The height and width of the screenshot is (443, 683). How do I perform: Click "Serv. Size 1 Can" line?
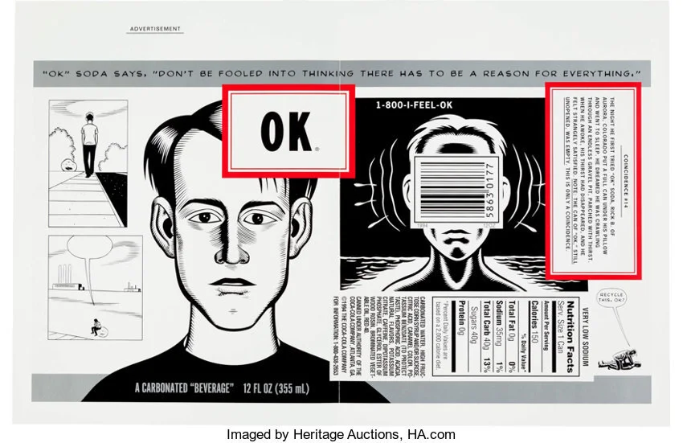(x=561, y=328)
